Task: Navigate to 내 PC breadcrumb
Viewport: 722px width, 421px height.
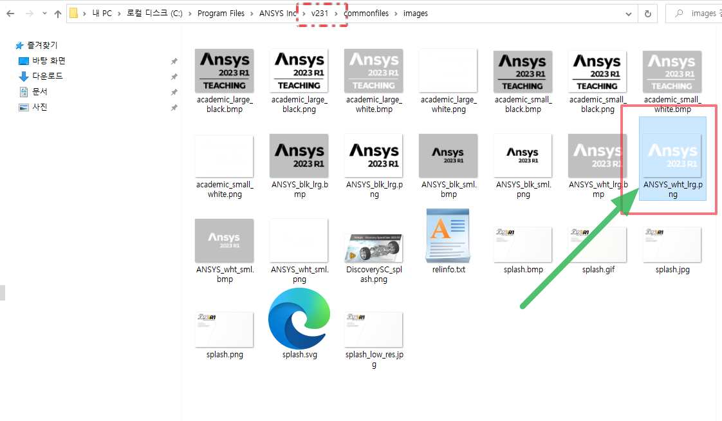Action: (x=102, y=14)
